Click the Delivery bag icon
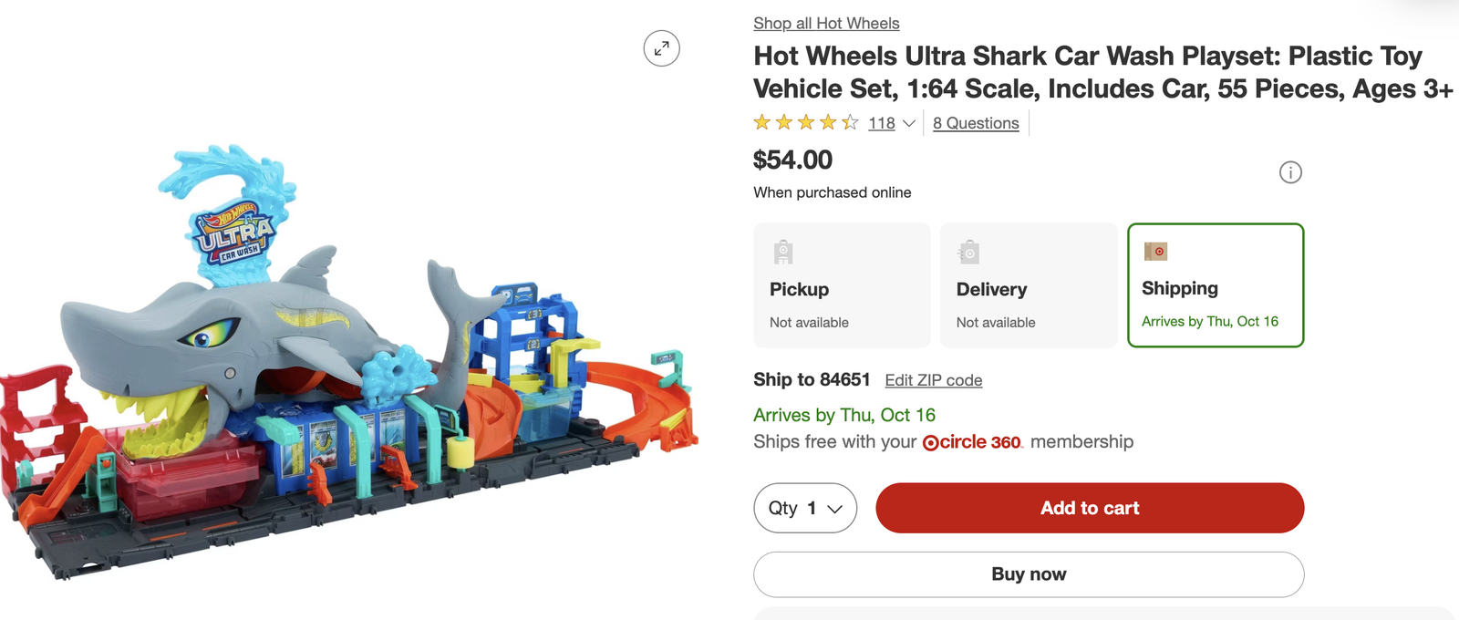The height and width of the screenshot is (620, 1459). [x=968, y=252]
